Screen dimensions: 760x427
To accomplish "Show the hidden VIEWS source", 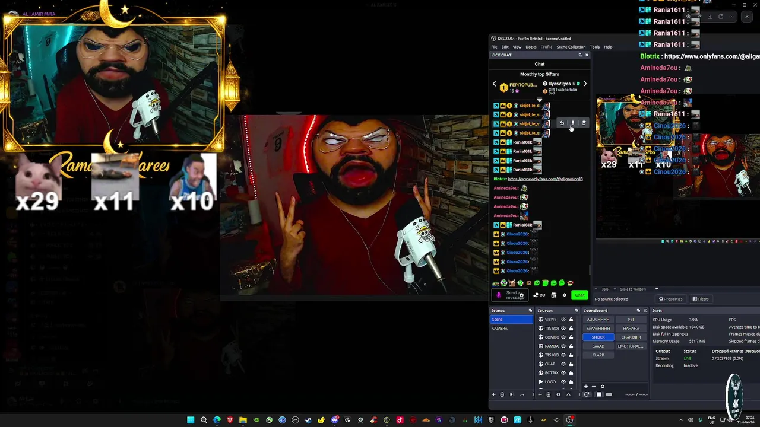I will tap(563, 320).
